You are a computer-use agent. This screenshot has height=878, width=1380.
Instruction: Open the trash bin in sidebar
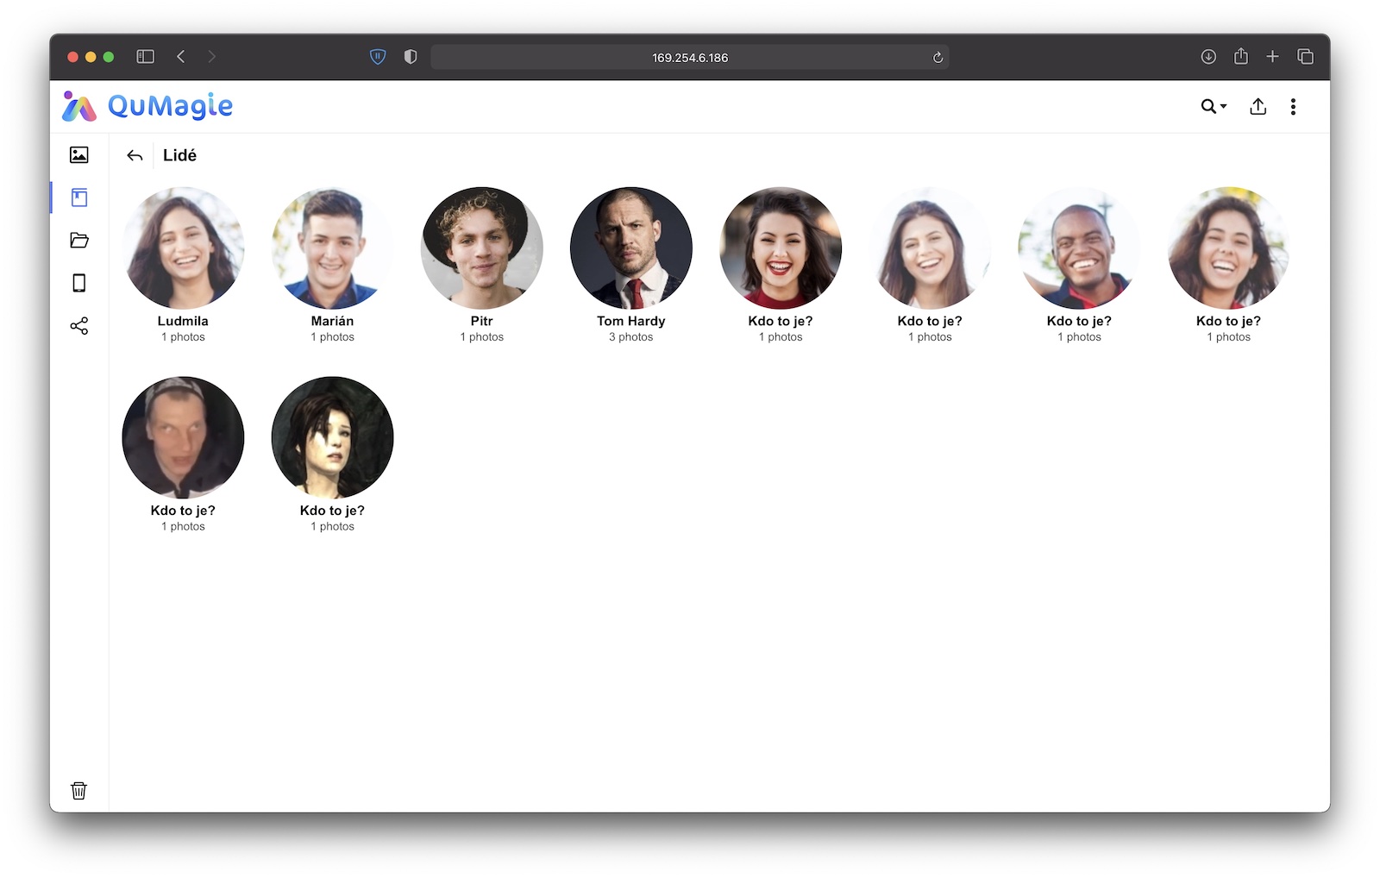[78, 791]
